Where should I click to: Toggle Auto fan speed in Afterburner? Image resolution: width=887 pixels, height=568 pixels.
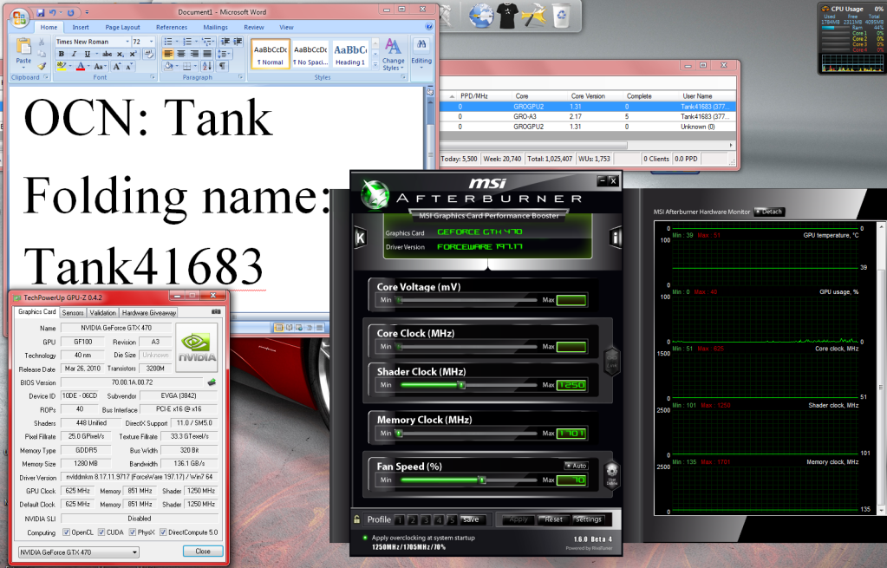tap(577, 466)
